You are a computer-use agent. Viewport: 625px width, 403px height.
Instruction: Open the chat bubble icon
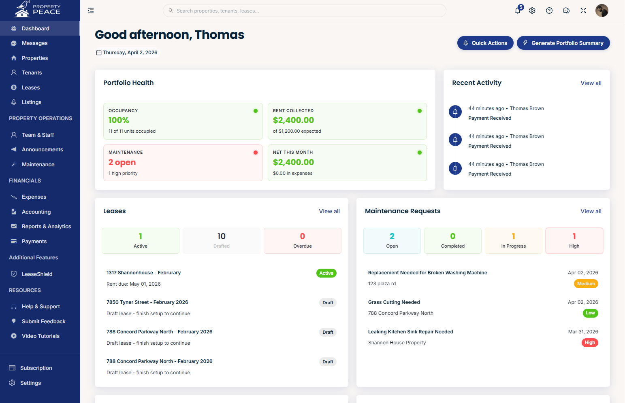566,11
